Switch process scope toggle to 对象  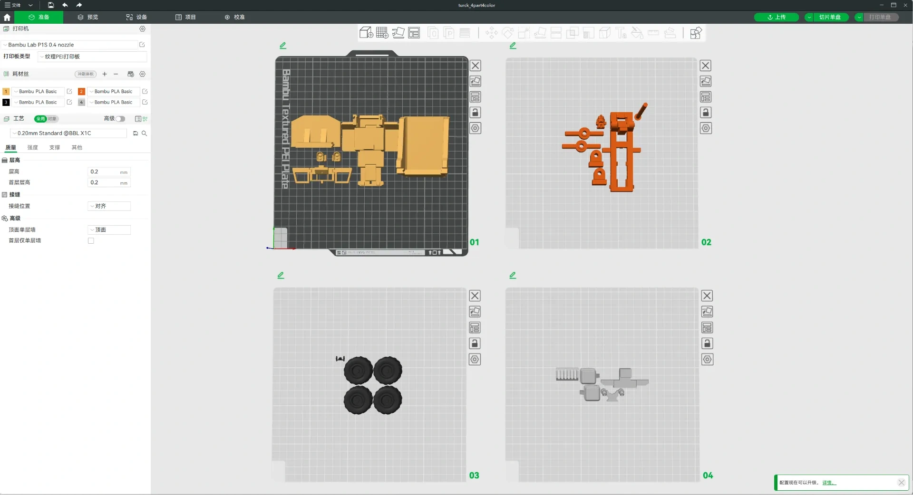tap(52, 119)
